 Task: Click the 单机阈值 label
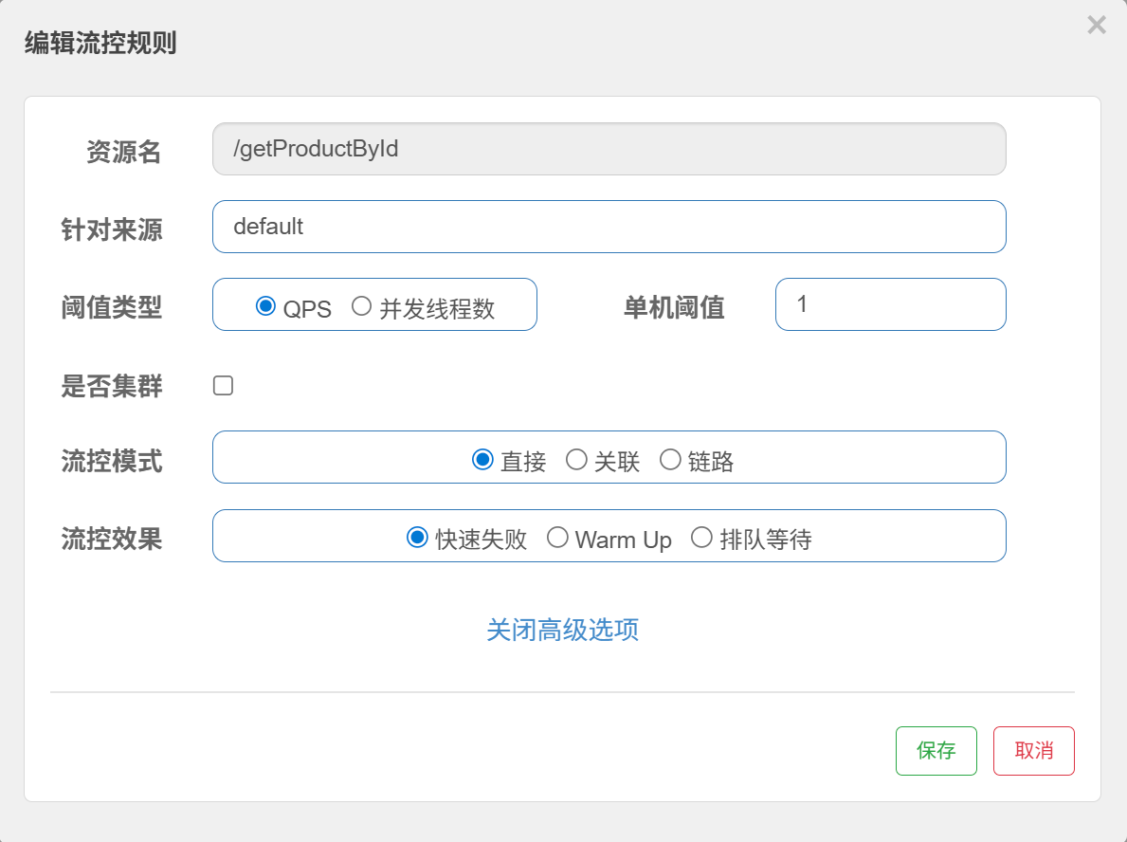[x=674, y=306]
